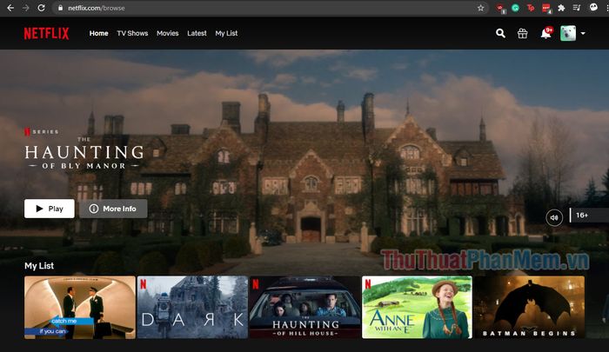Open the Extensions puzzle piece icon
Screen dimensions: 609x352
561,8
